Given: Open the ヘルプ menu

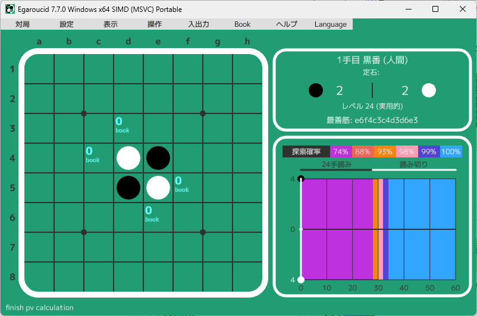Looking at the screenshot, I should pos(287,24).
